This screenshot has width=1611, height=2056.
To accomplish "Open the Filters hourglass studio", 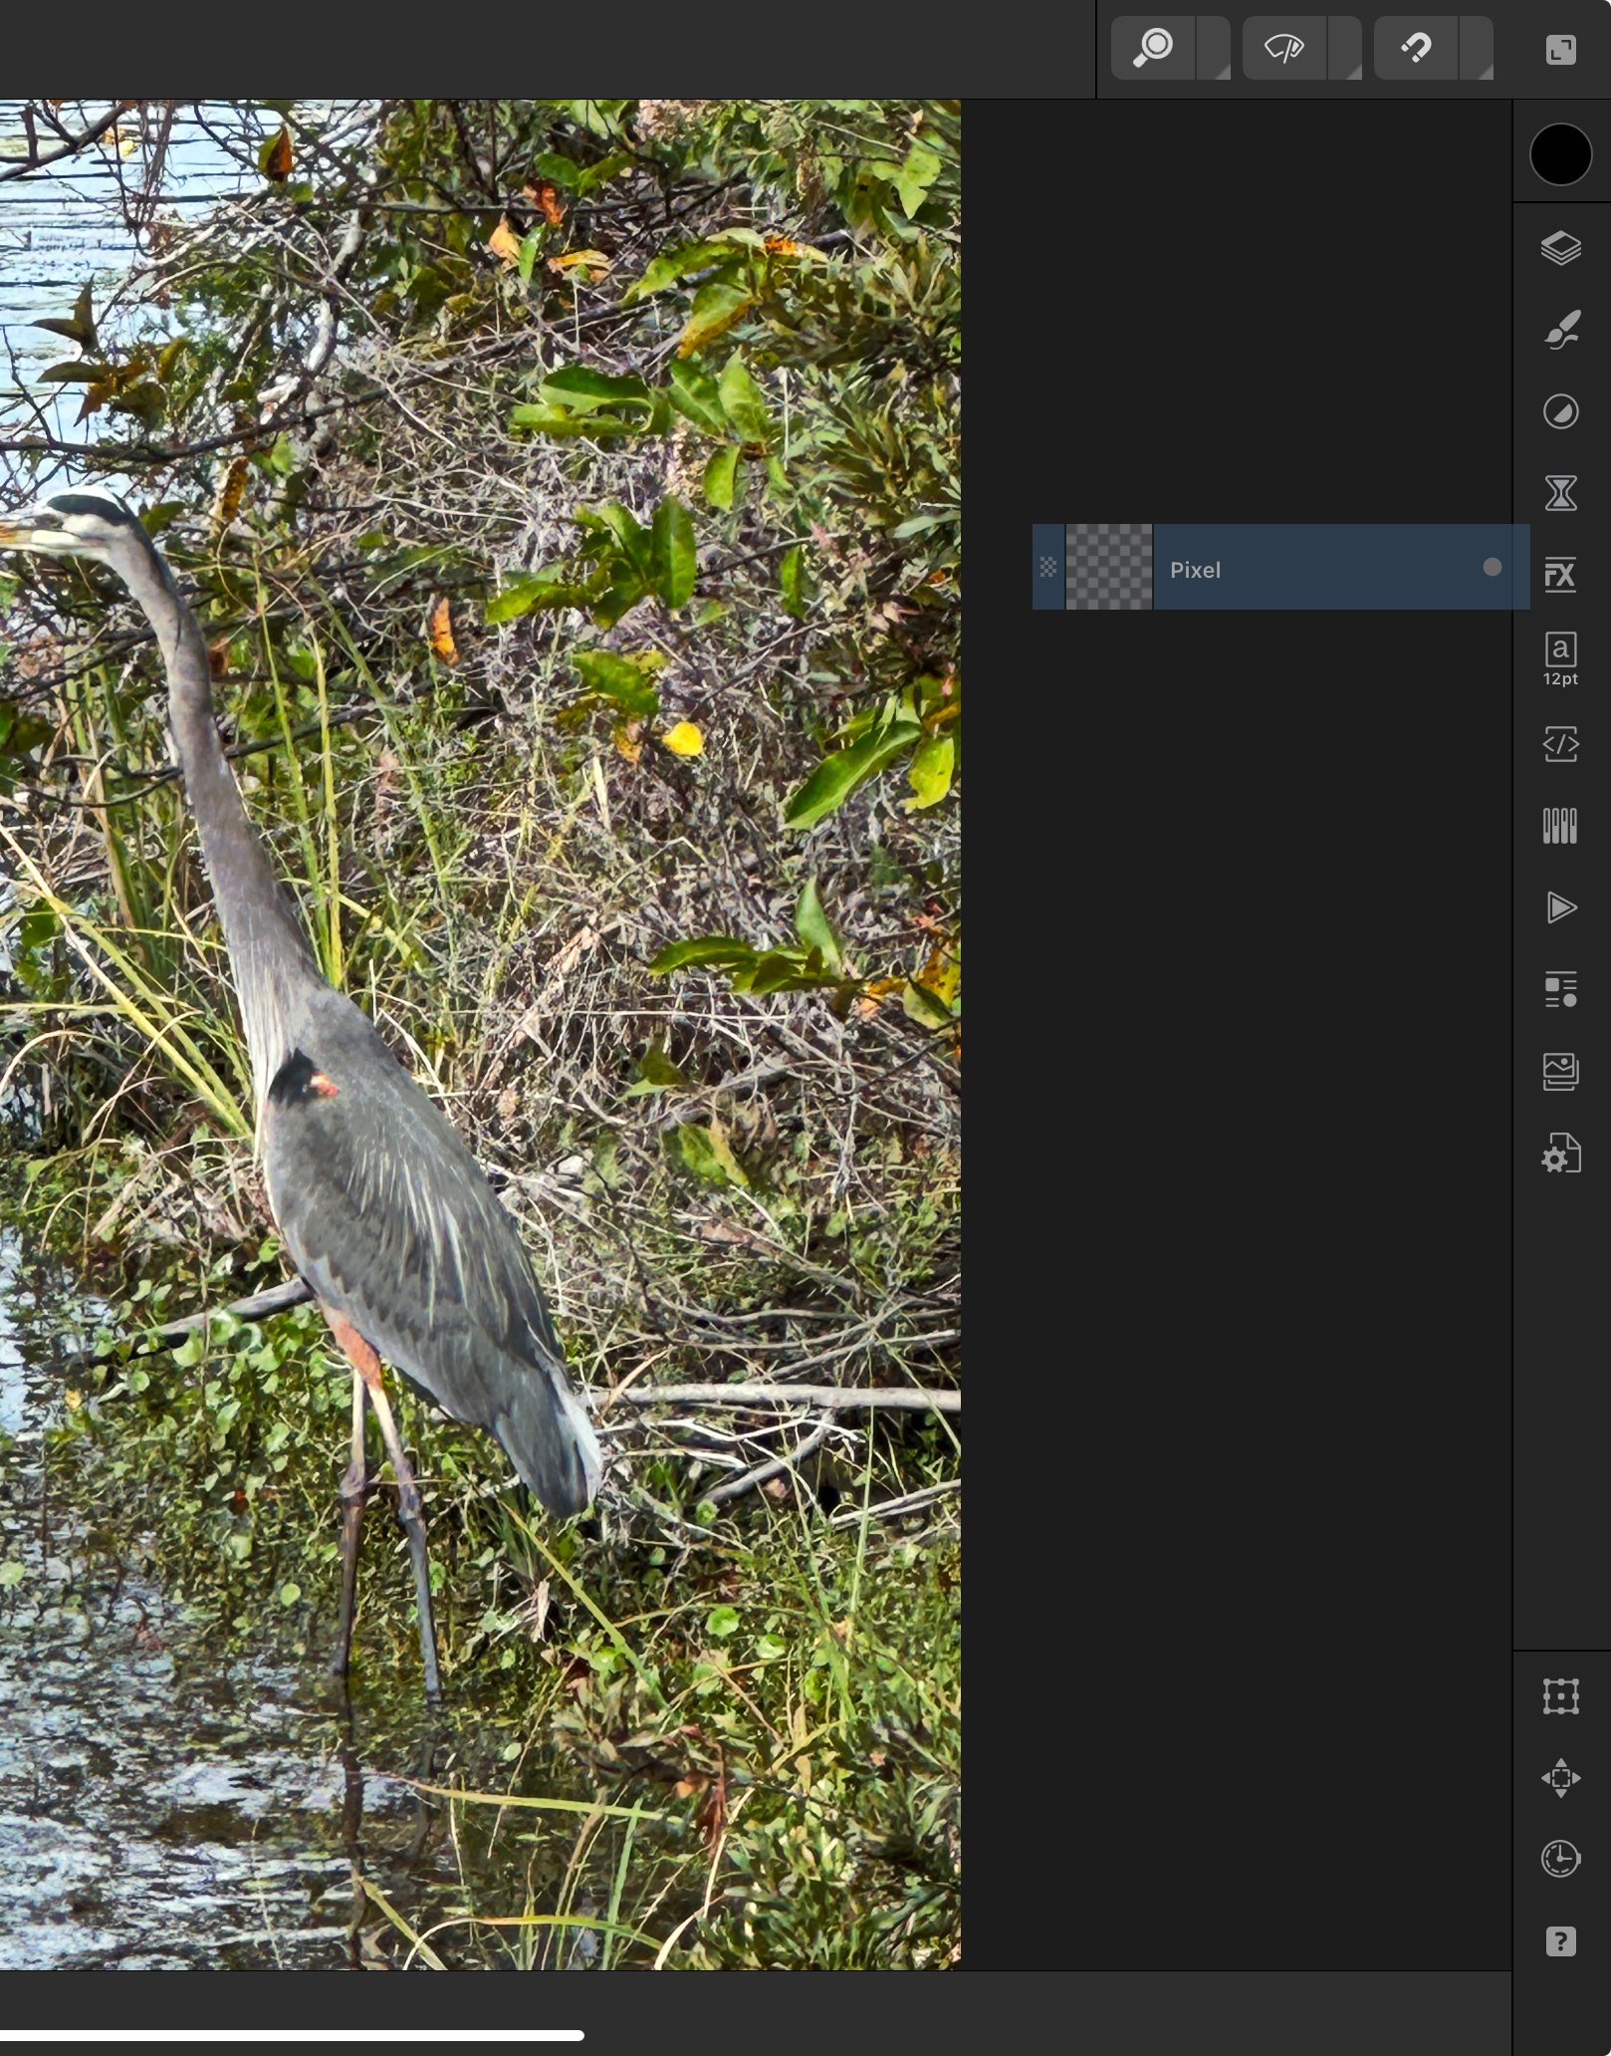I will point(1560,493).
